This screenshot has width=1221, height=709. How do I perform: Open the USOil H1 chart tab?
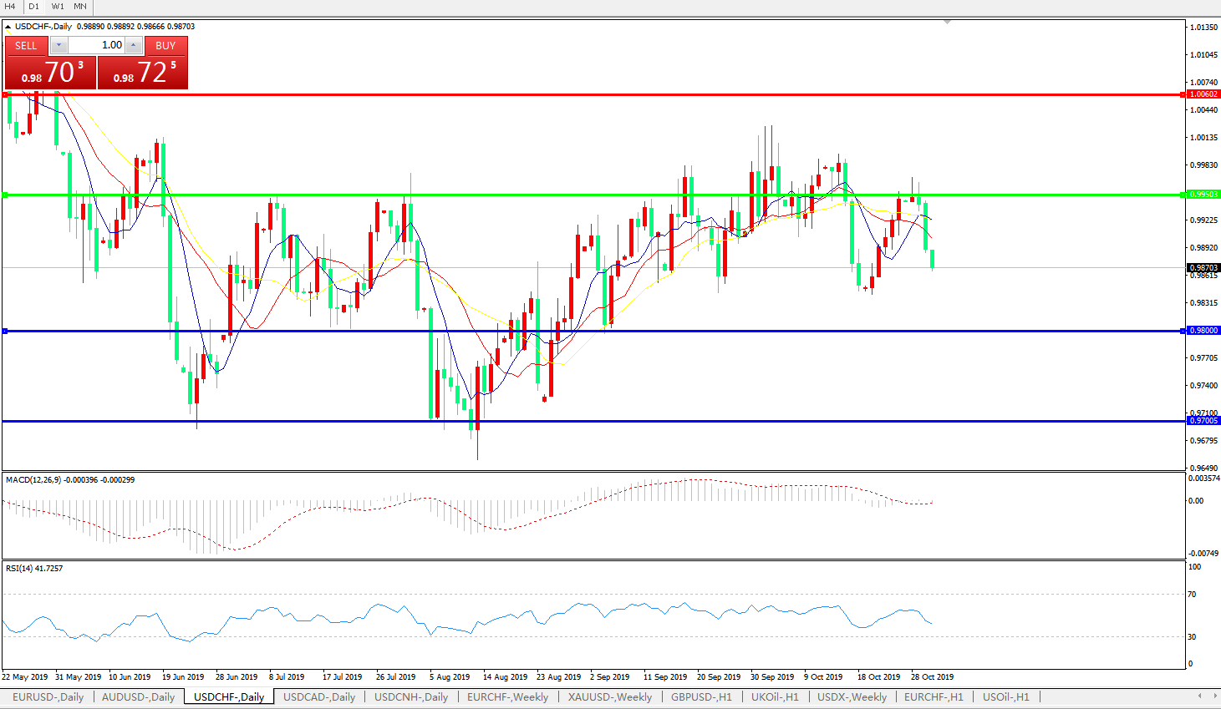click(x=1005, y=696)
